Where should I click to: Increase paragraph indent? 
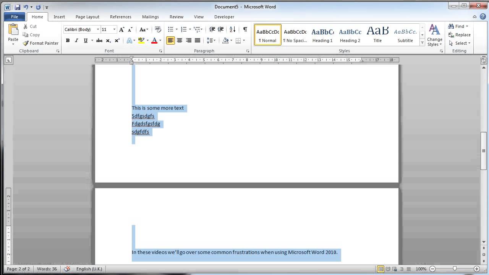point(220,29)
